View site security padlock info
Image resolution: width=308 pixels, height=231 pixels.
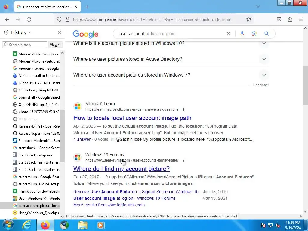click(68, 20)
